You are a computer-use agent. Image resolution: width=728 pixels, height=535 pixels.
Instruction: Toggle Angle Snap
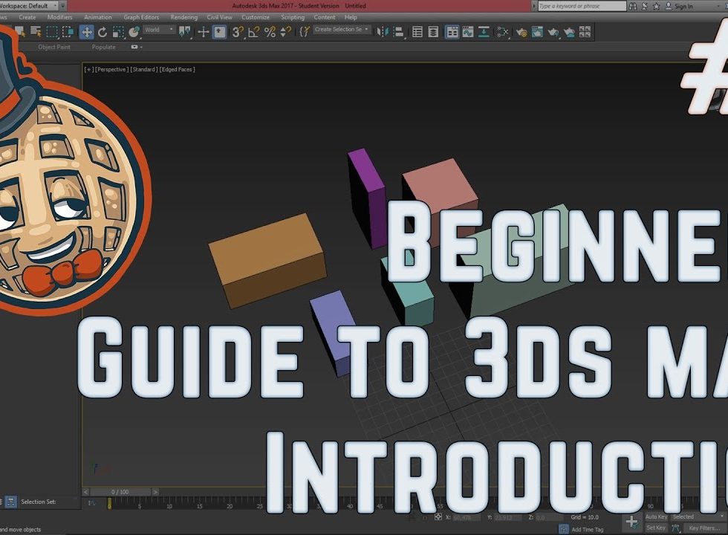253,32
